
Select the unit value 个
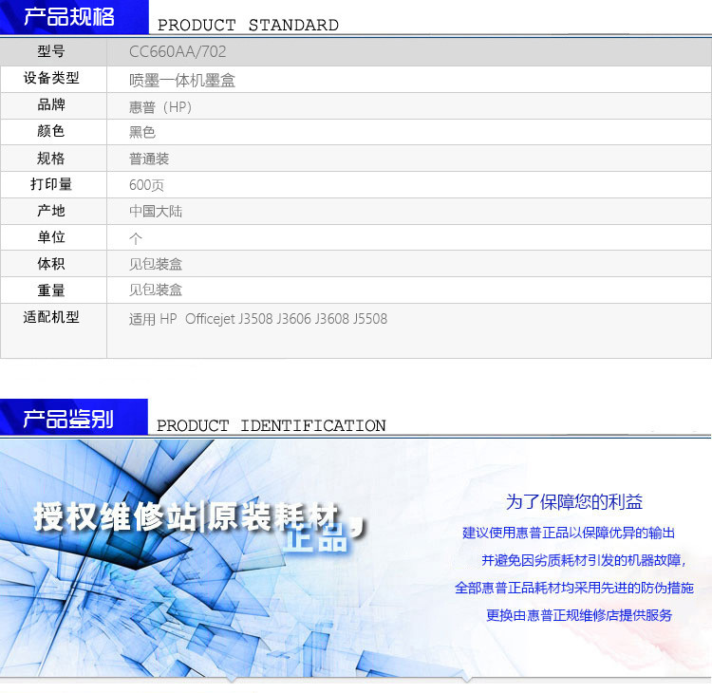(136, 238)
